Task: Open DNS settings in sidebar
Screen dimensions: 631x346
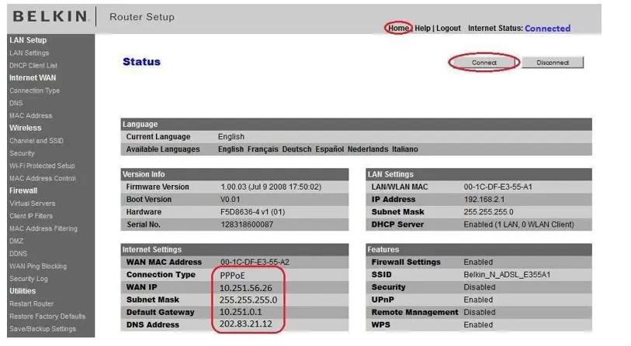Action: click(16, 103)
